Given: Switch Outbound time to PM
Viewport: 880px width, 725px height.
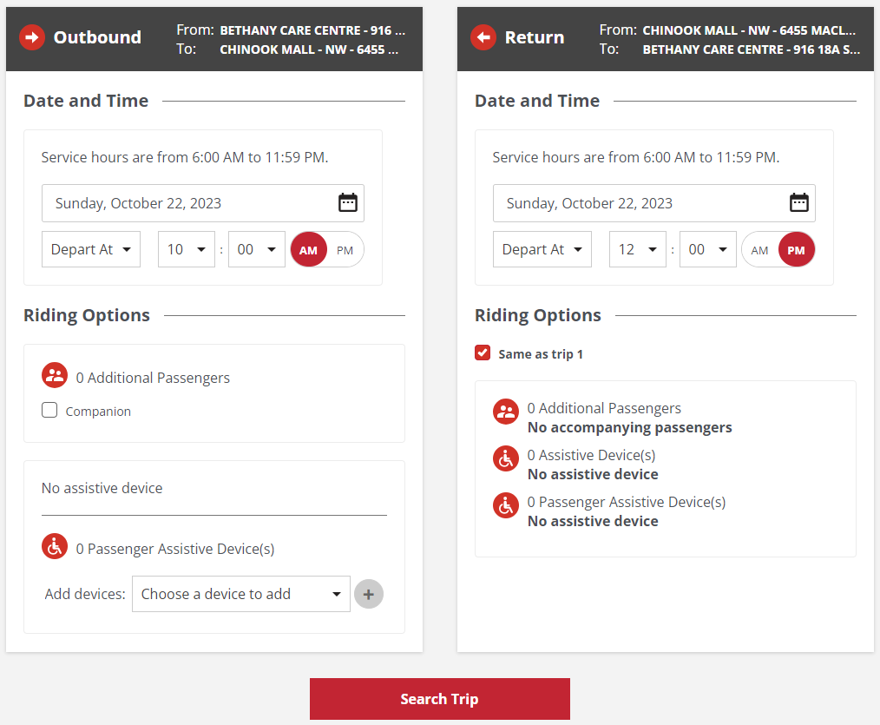Looking at the screenshot, I should pyautogui.click(x=345, y=250).
